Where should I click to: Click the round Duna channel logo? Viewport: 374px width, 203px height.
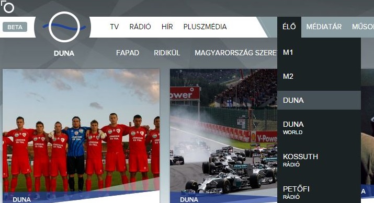[64, 27]
